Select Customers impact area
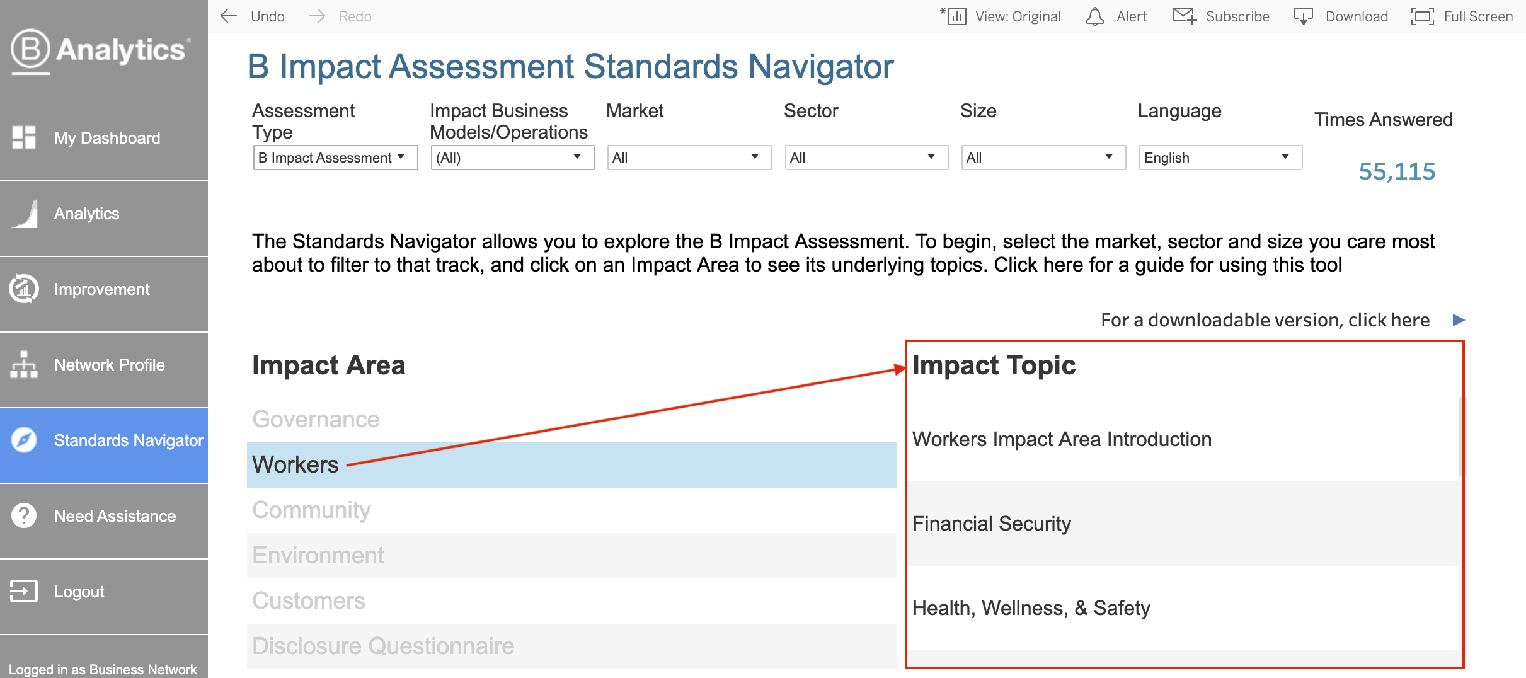Viewport: 1526px width, 678px height. (572, 601)
